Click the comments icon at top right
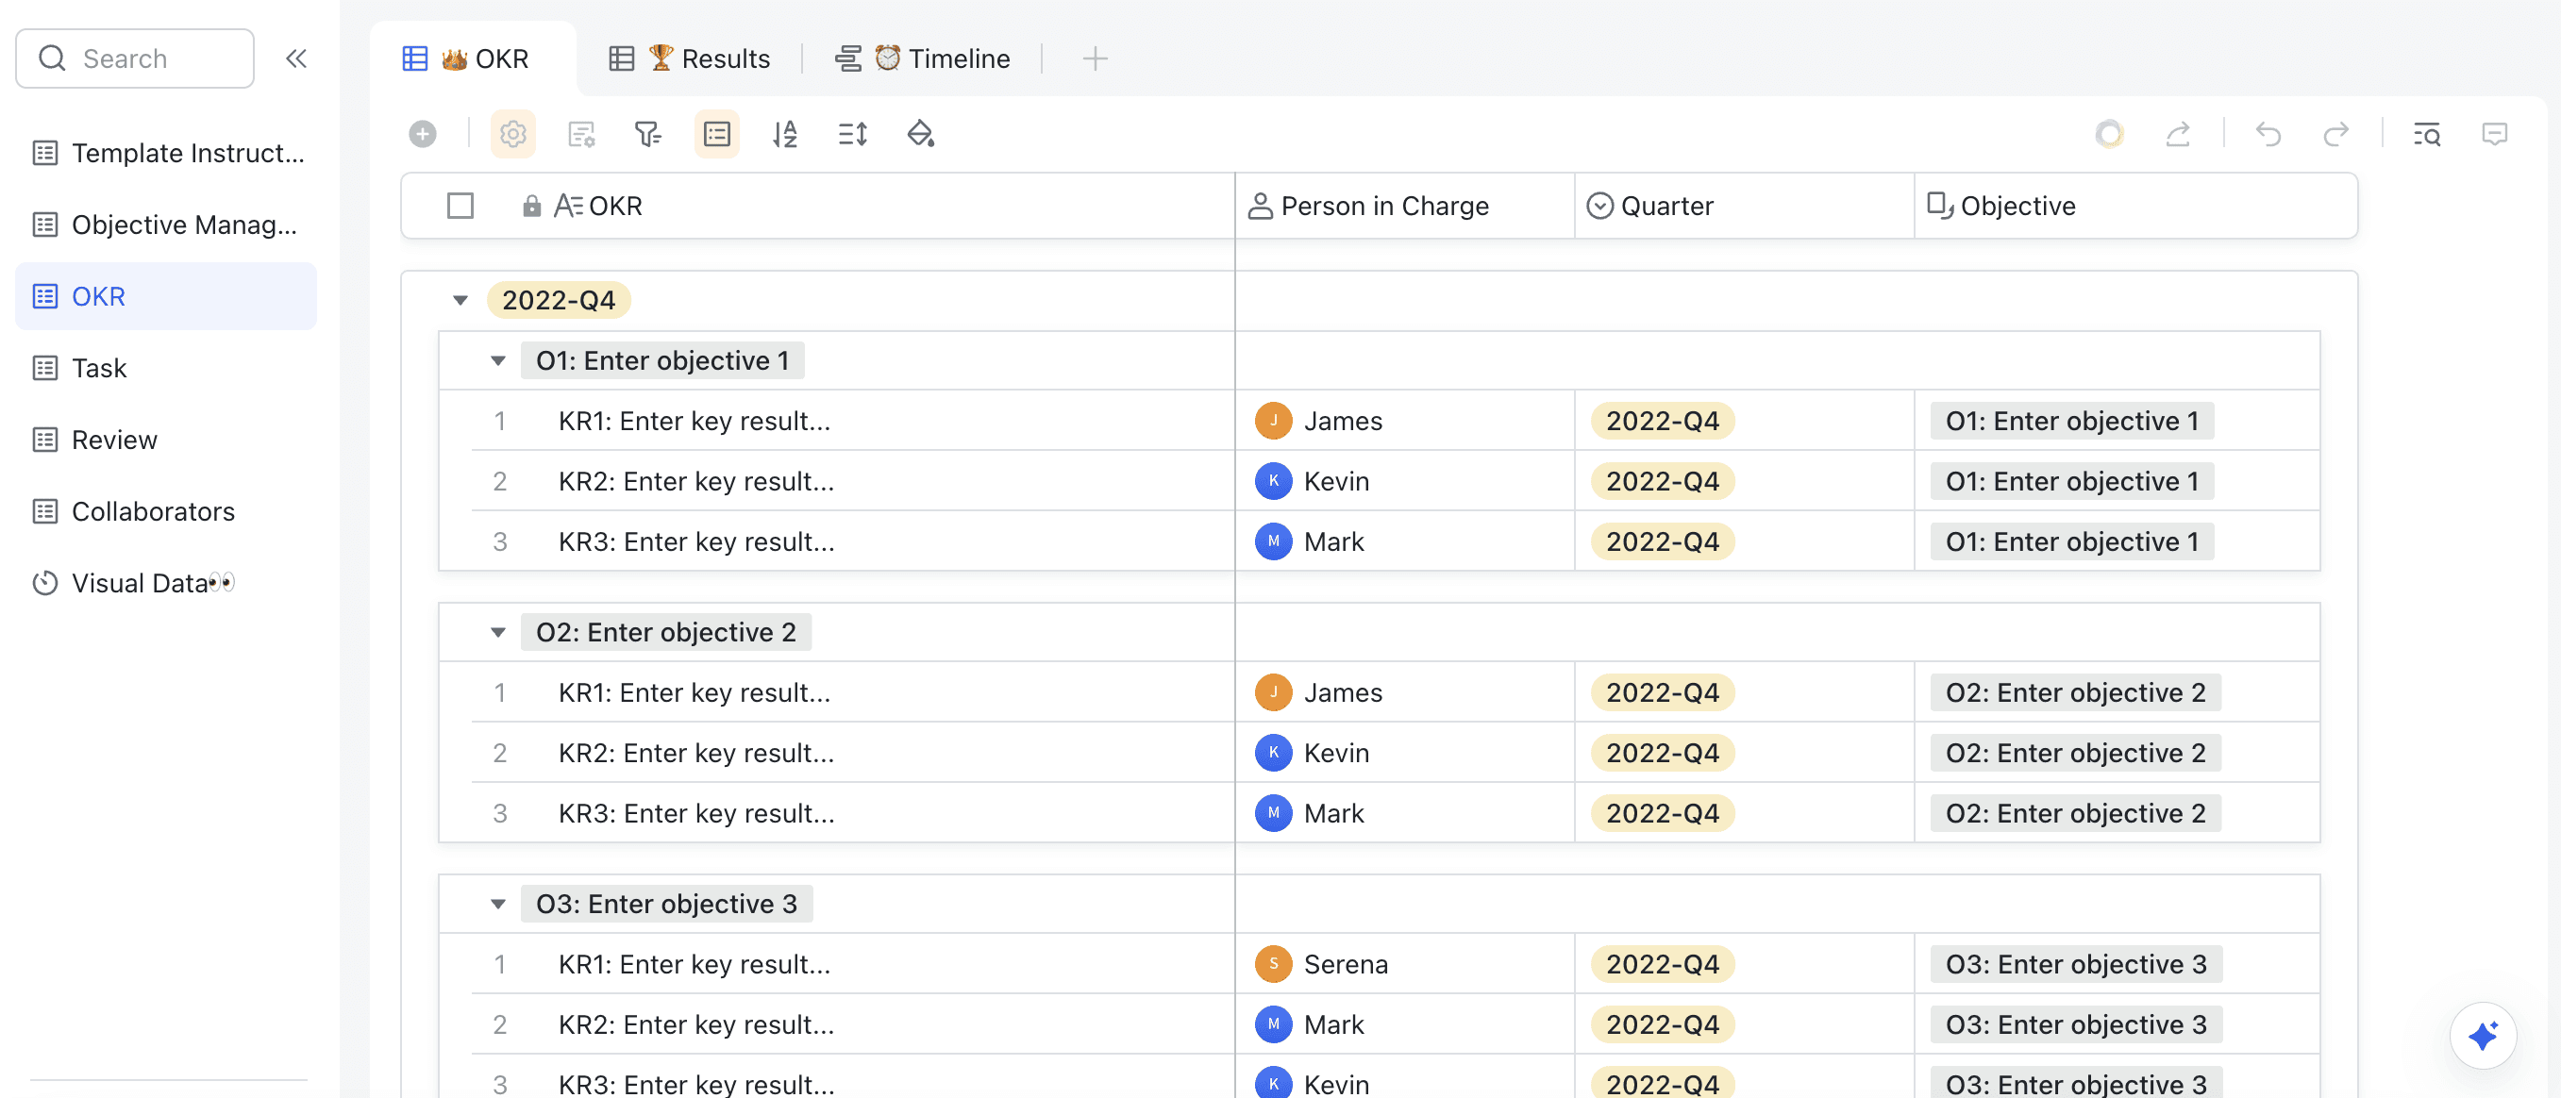Image resolution: width=2561 pixels, height=1098 pixels. (2493, 133)
